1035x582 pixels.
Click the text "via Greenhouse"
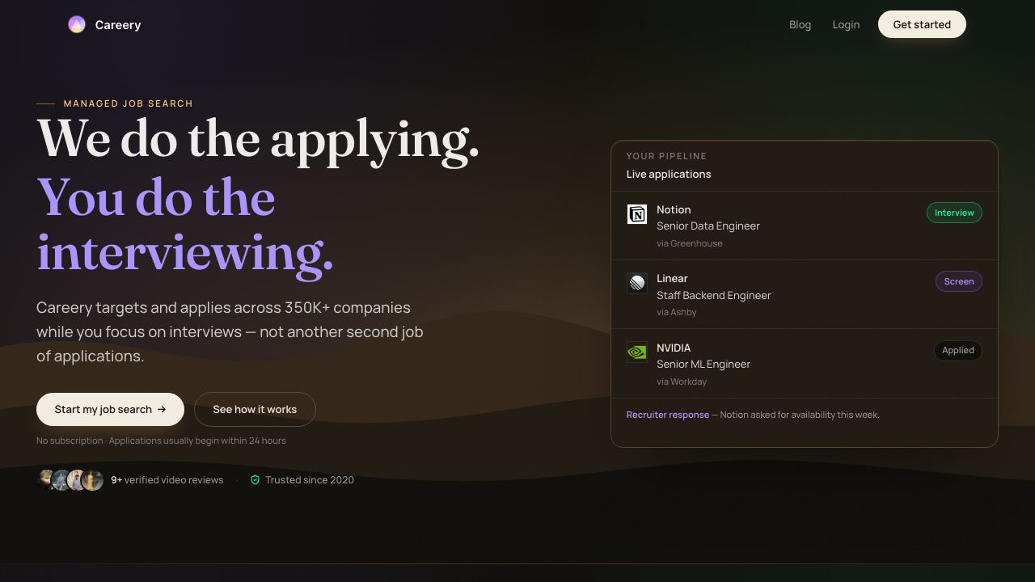[x=690, y=243]
